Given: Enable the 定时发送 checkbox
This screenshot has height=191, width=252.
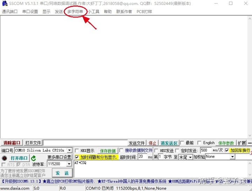Looking at the screenshot, I should point(177,150).
